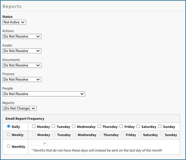Check Thursday in the Daily row

click(99, 126)
